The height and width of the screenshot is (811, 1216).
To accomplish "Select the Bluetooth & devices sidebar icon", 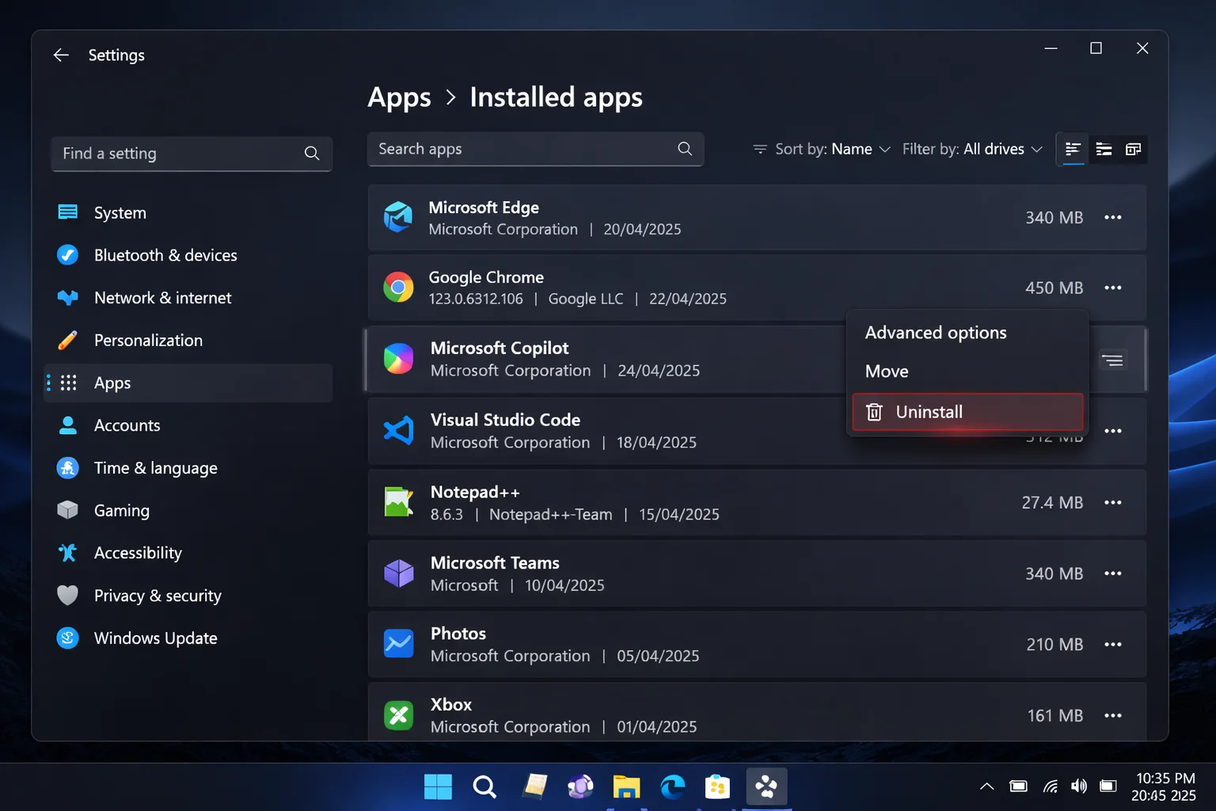I will click(x=68, y=255).
